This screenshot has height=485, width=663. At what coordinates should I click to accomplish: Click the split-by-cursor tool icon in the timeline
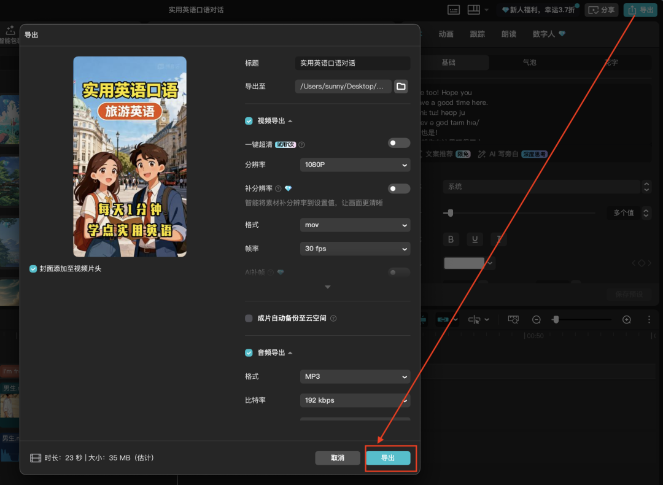click(473, 319)
